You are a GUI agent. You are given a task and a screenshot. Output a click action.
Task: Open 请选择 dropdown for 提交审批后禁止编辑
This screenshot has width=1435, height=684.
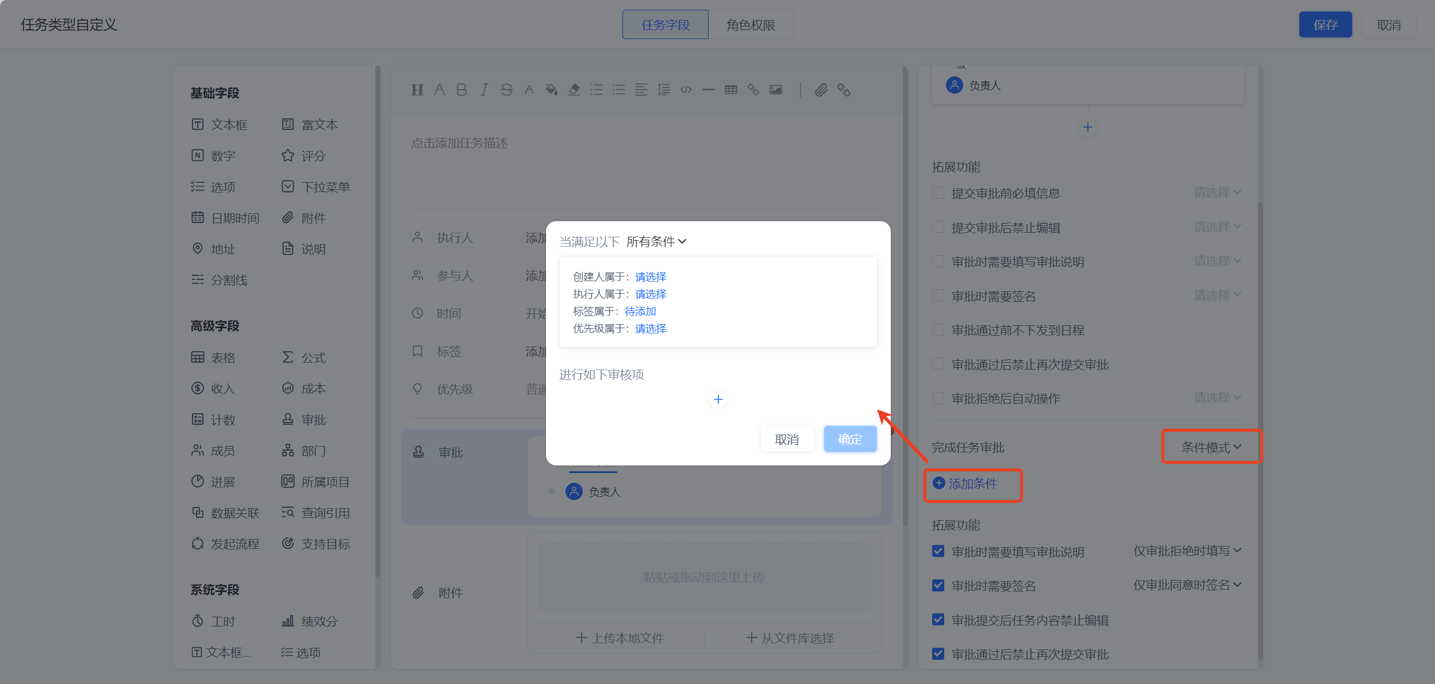(1218, 227)
